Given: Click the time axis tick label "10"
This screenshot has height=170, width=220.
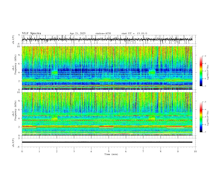Looking at the screenshot, I should click(195, 151).
